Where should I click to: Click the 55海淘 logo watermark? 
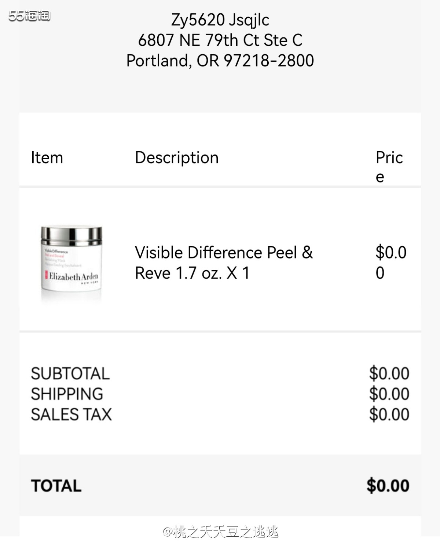coord(29,16)
